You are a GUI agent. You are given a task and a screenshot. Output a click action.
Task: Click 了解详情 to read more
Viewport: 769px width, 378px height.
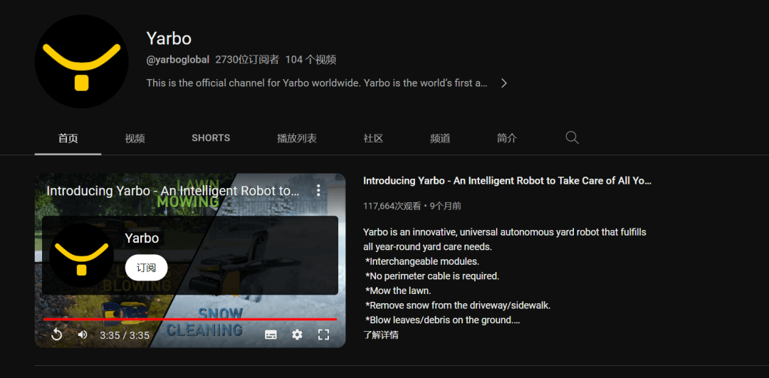point(380,335)
